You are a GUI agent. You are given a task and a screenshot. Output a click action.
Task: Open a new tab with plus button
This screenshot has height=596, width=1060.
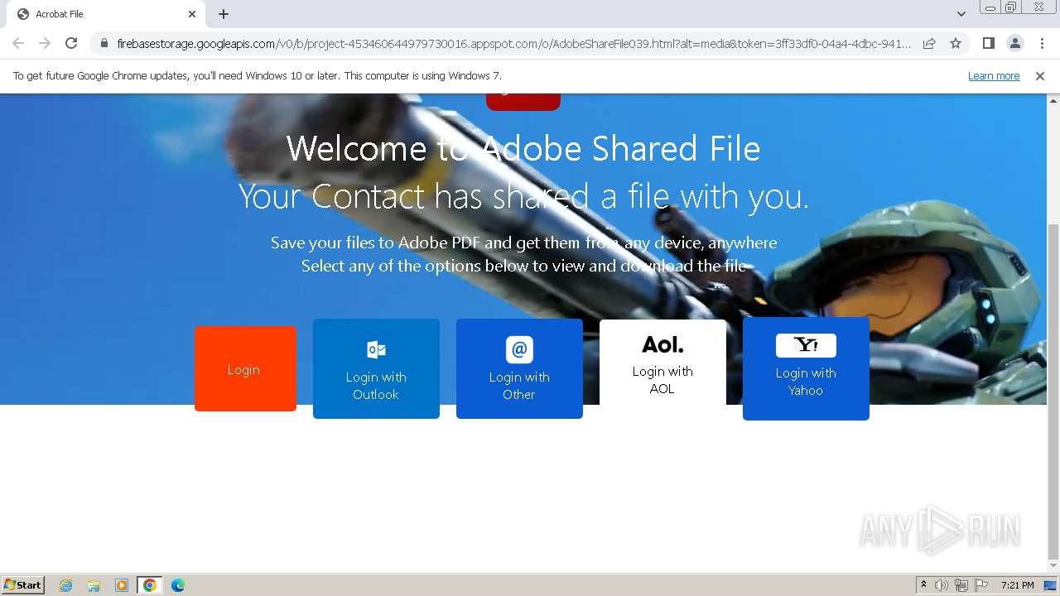tap(224, 14)
